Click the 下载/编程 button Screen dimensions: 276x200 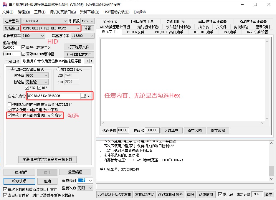click(19, 172)
